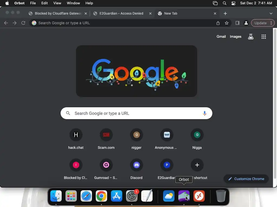Image resolution: width=277 pixels, height=207 pixels.
Task: Click the Google holiday lights doodle
Action: [x=137, y=71]
